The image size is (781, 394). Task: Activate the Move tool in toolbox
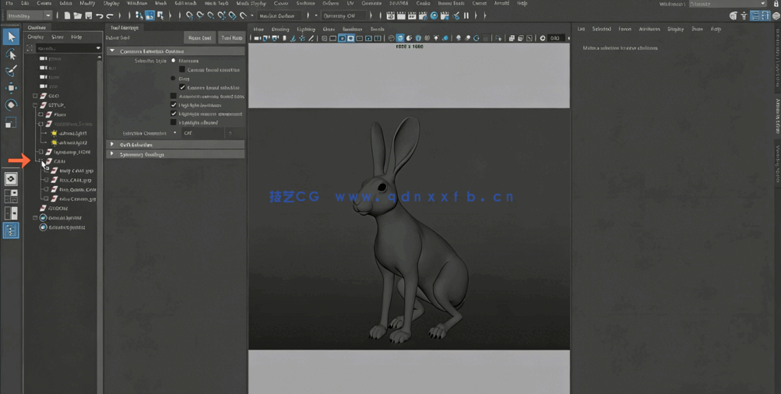[x=11, y=88]
